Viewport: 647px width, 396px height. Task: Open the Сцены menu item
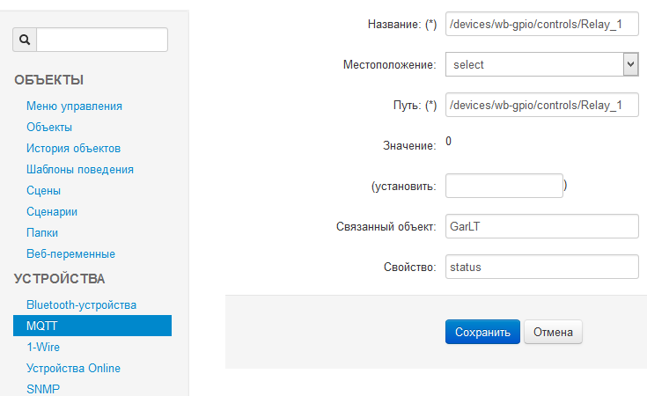(43, 191)
